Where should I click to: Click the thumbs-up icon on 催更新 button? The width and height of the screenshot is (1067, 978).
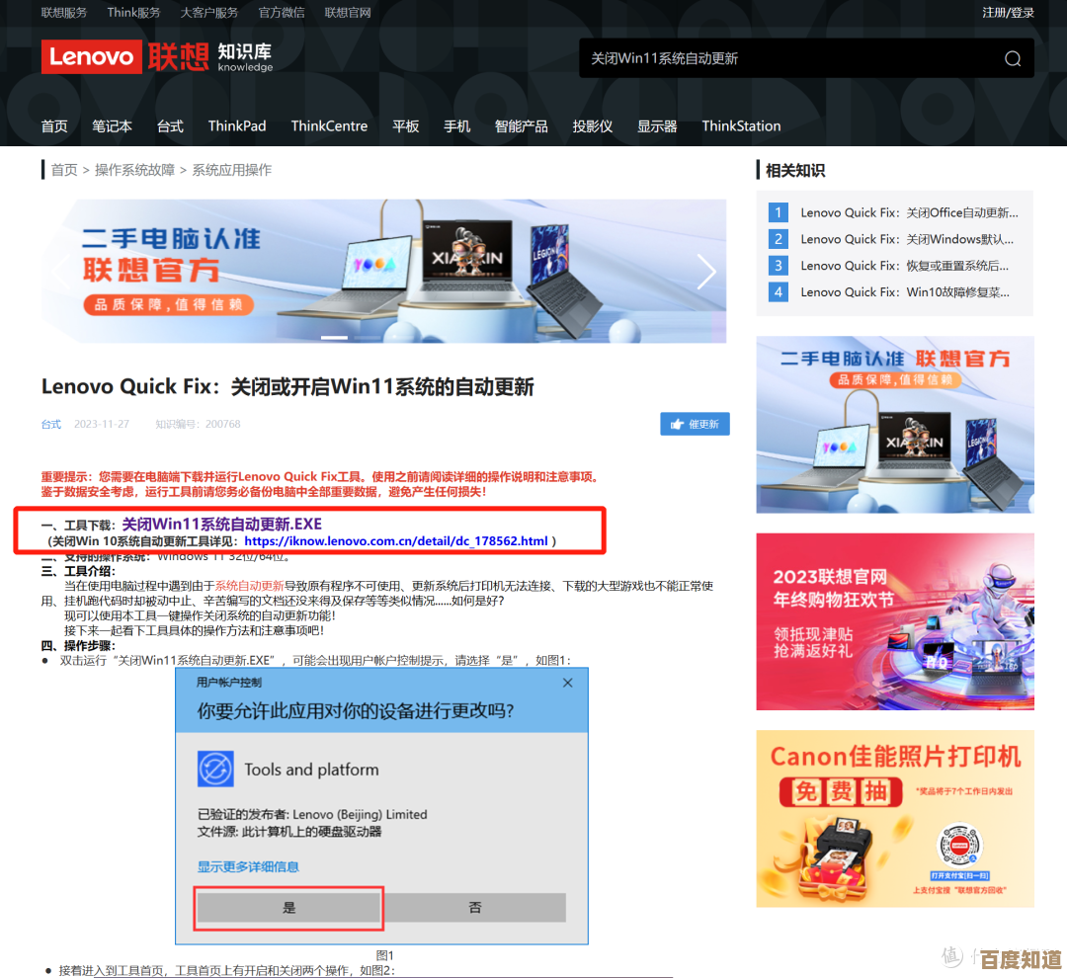point(677,424)
